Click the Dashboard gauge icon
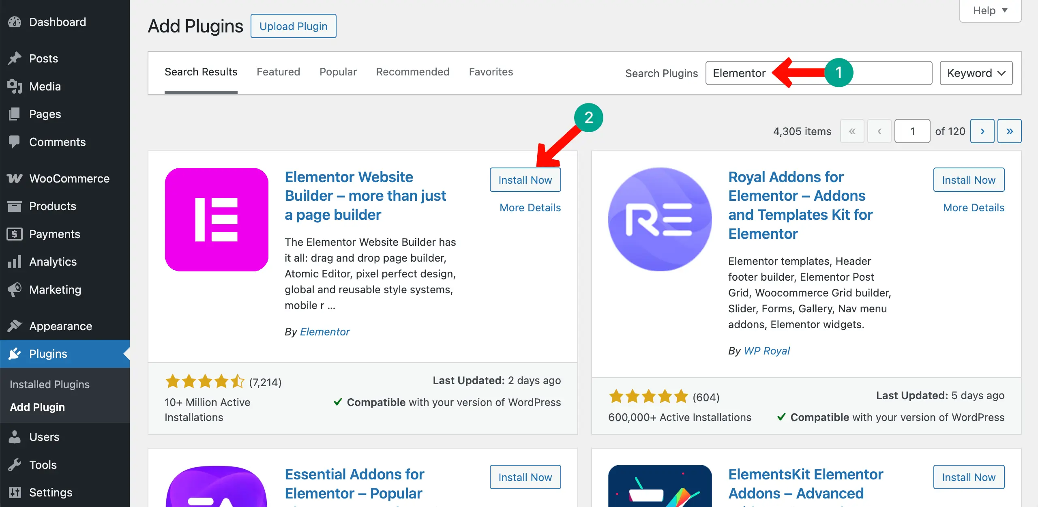The width and height of the screenshot is (1038, 507). (x=15, y=22)
